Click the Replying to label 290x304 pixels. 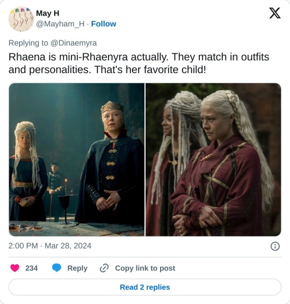coord(28,43)
